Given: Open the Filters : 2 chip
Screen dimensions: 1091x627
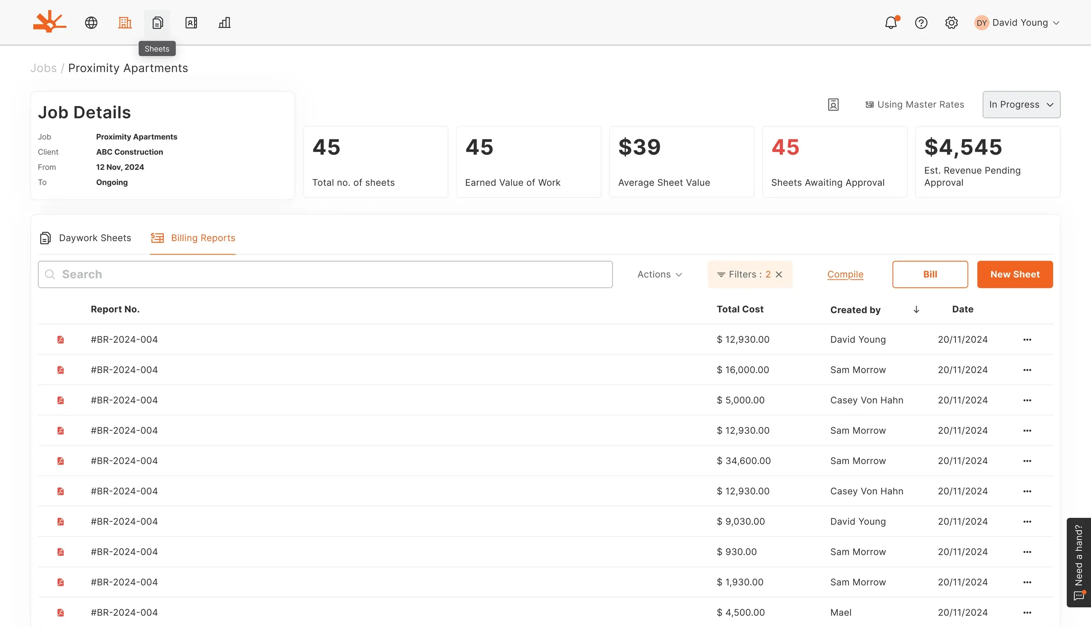Looking at the screenshot, I should [x=749, y=274].
